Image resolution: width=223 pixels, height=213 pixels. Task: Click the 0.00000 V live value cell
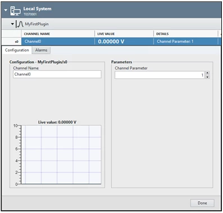click(124, 42)
